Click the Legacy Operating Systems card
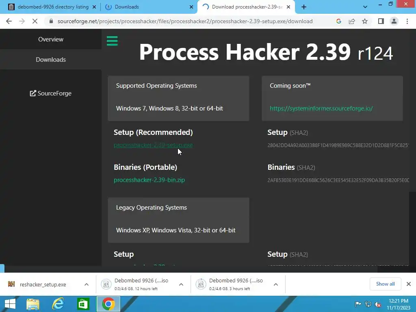Image resolution: width=416 pixels, height=312 pixels. click(x=178, y=220)
